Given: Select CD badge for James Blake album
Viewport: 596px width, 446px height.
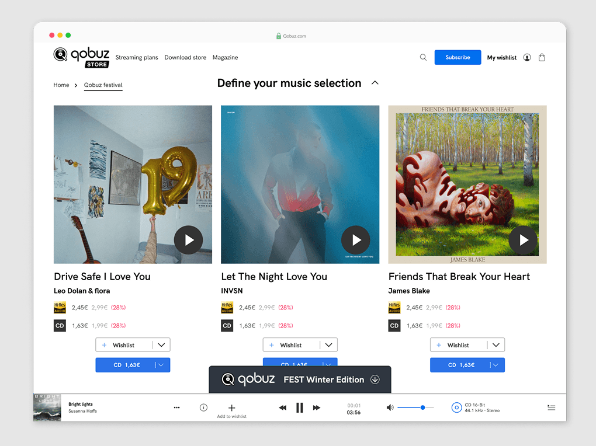Looking at the screenshot, I should (394, 326).
